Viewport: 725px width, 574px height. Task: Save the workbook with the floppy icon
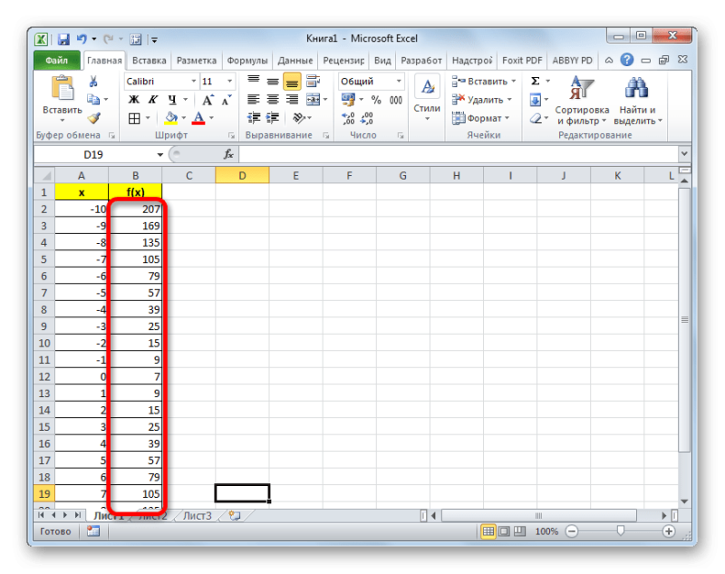63,39
